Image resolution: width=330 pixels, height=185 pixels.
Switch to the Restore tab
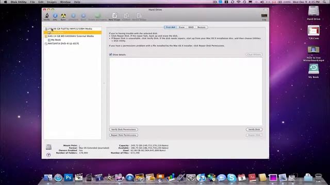click(202, 27)
